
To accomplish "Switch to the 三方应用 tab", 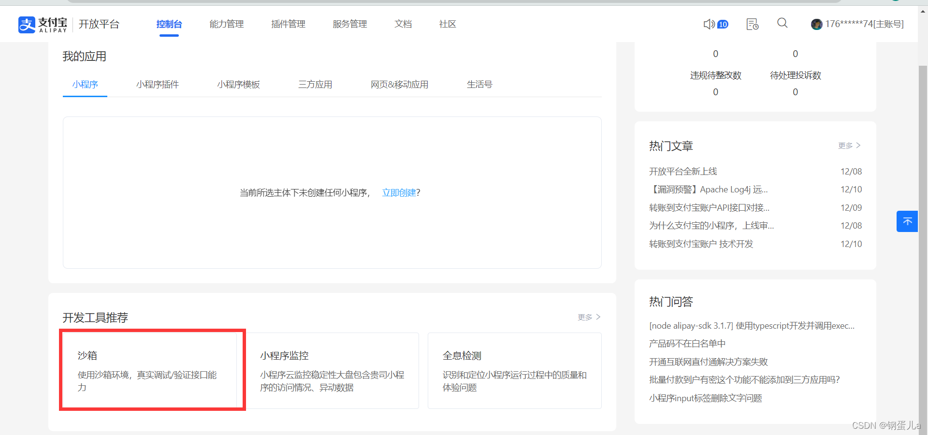I will [315, 85].
